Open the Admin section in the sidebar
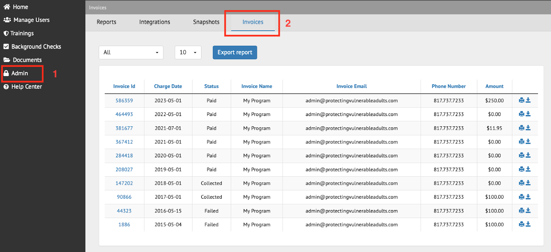The image size is (551, 252). [x=20, y=73]
